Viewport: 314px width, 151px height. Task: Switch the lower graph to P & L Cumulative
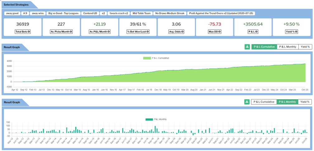click(264, 102)
